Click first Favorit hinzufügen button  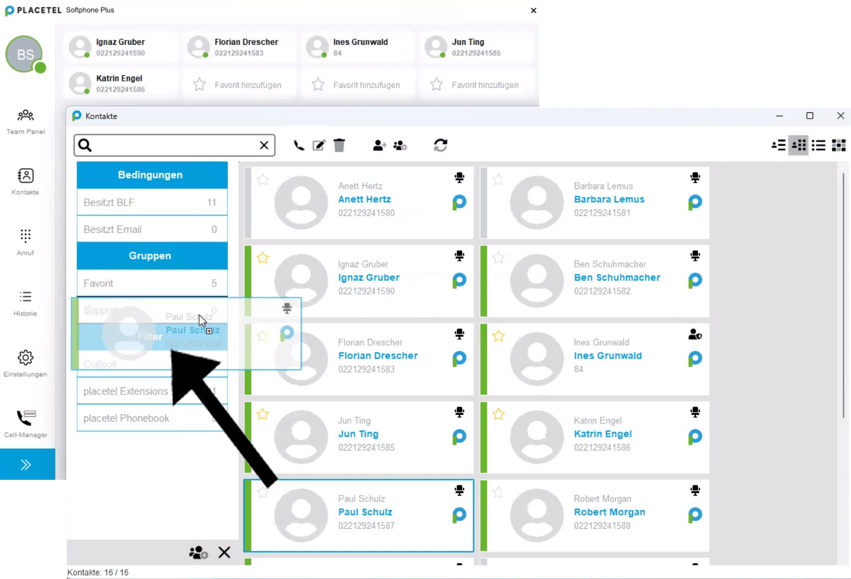[x=240, y=85]
